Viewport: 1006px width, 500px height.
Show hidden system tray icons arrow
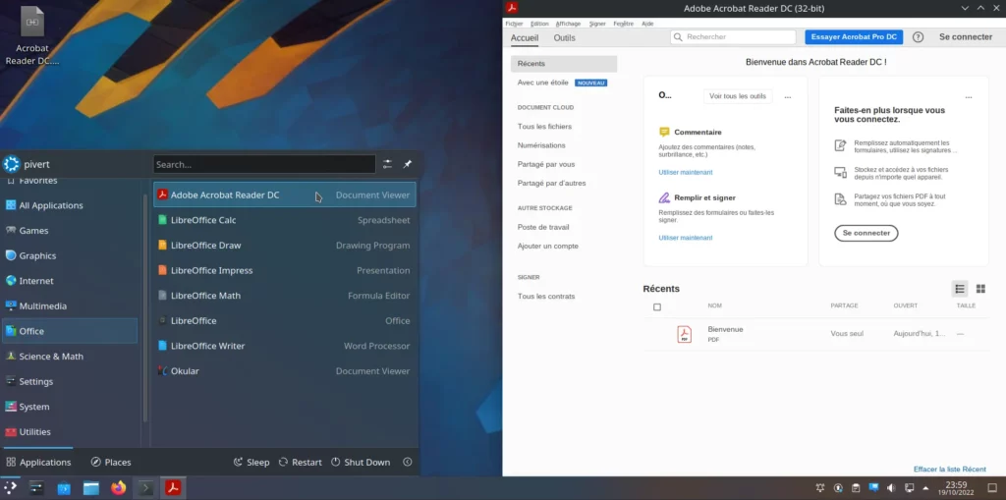[925, 488]
